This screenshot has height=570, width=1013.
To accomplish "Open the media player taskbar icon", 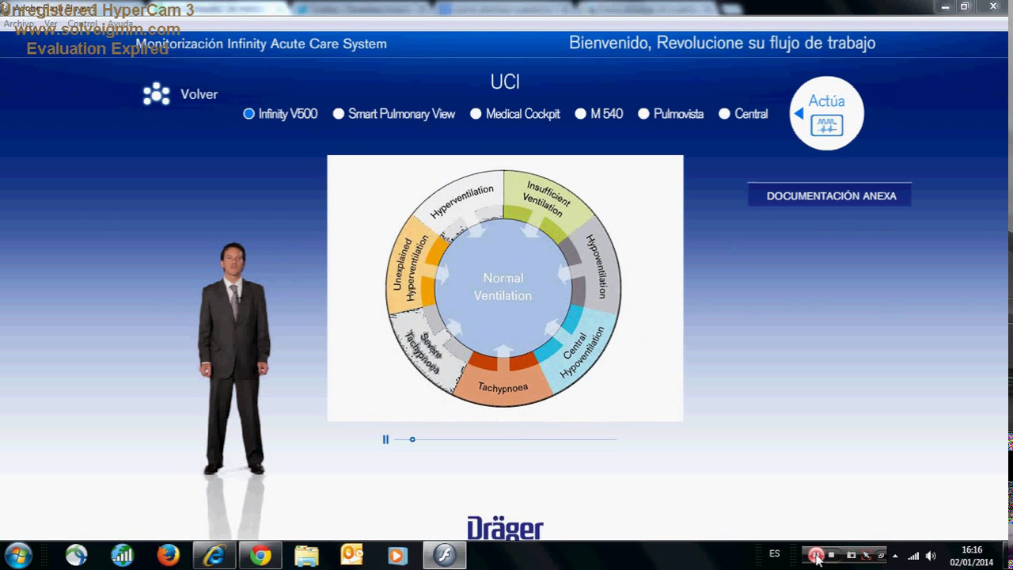I will 398,556.
